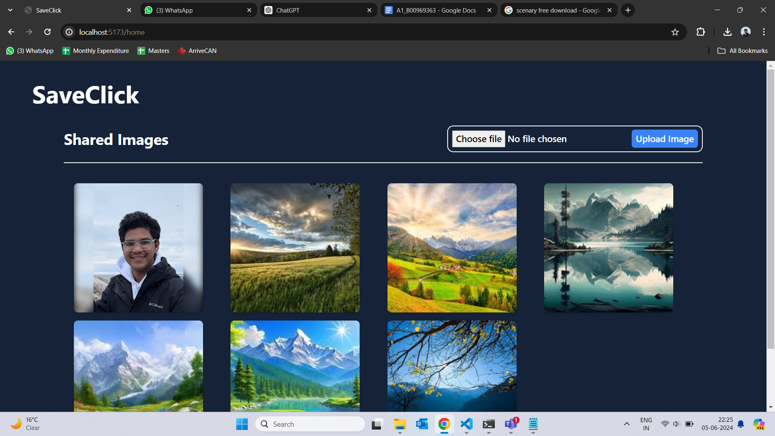The width and height of the screenshot is (775, 436).
Task: Click the Upload Image button
Action: (x=664, y=138)
